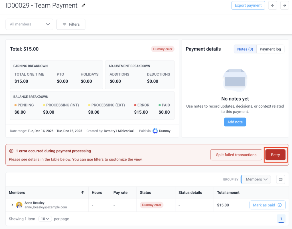Viewport: 292px width, 229px height.
Task: Click the empty notes box illustration
Action: click(x=235, y=80)
